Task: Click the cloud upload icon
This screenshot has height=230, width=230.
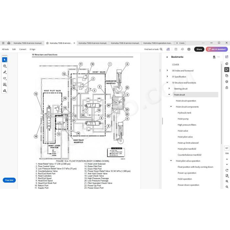Action: pos(182,49)
